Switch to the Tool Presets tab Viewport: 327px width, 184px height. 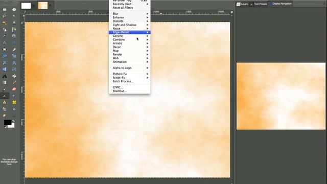[259, 4]
